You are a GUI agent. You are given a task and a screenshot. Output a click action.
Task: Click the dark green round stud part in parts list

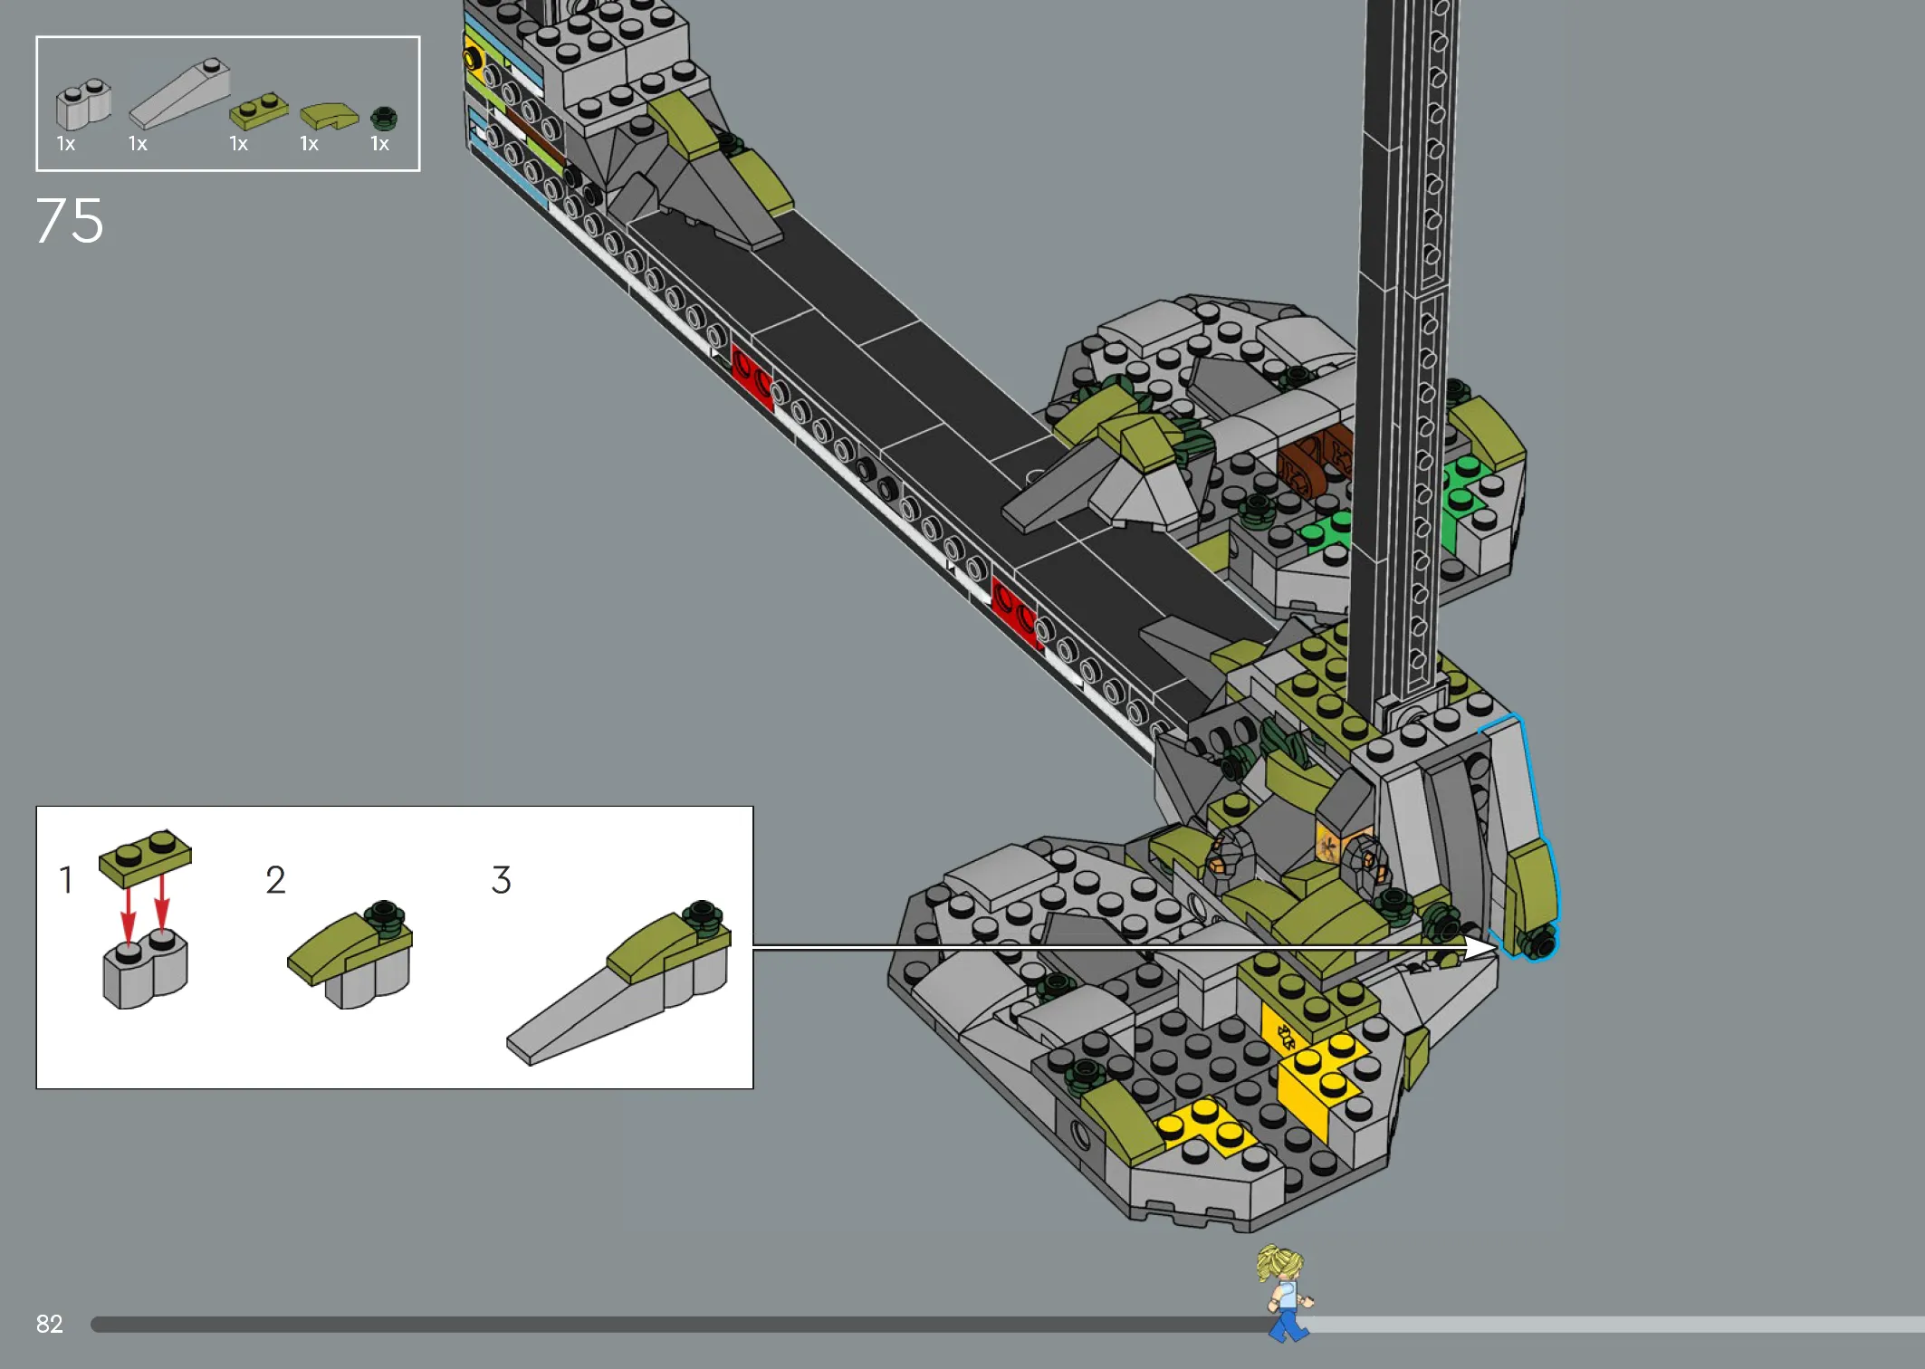tap(384, 118)
